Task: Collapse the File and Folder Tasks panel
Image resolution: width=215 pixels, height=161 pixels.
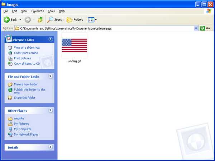Action: [50, 76]
